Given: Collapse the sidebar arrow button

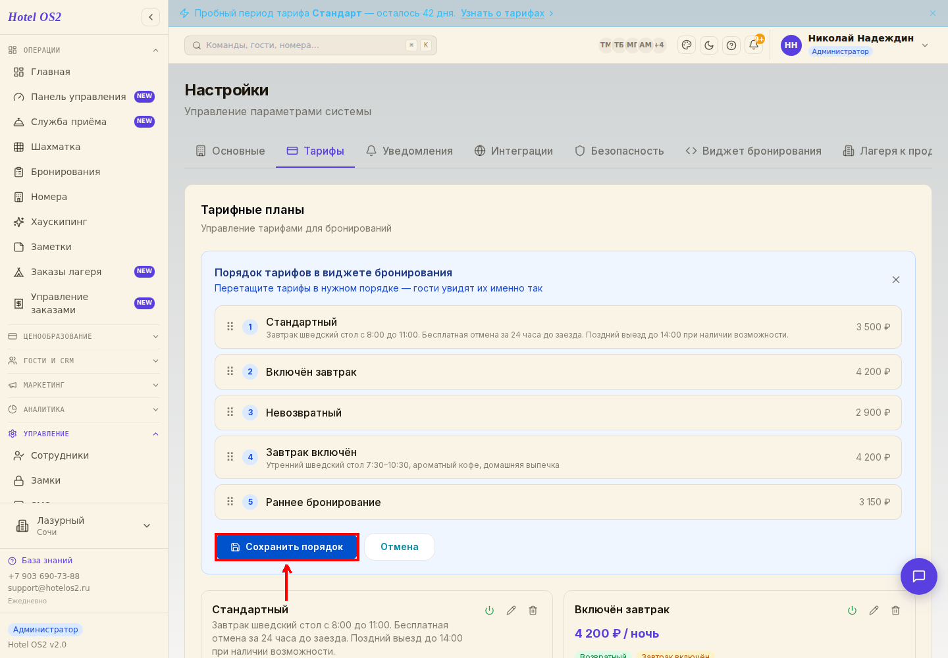Looking at the screenshot, I should (151, 17).
